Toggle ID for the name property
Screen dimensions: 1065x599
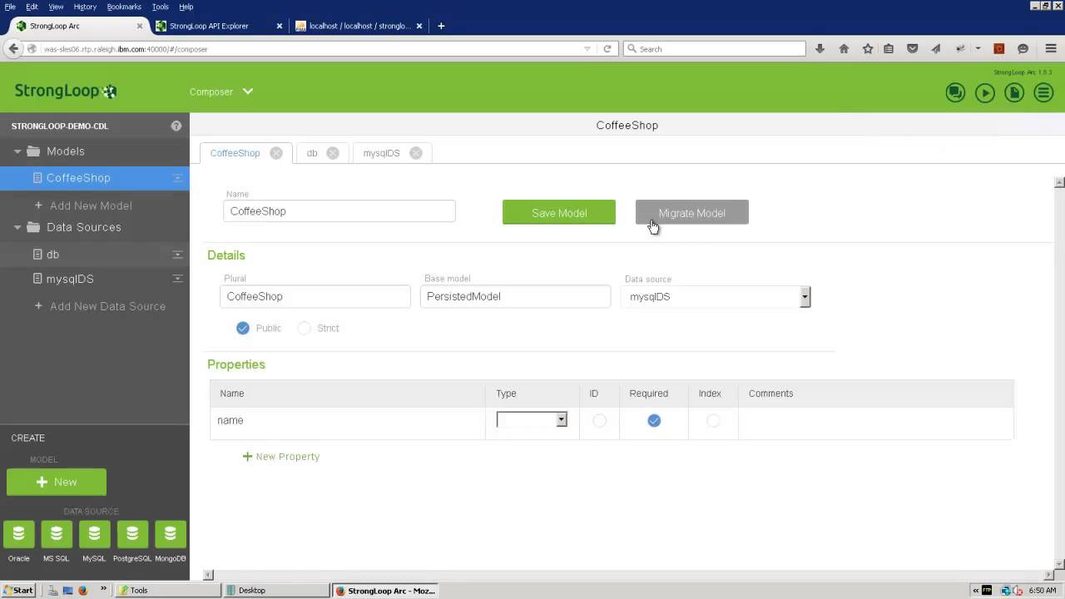coord(600,421)
